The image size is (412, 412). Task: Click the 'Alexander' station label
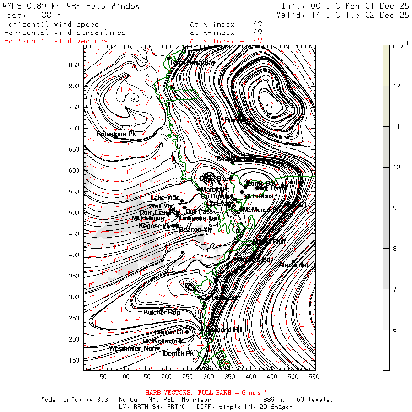point(293,265)
